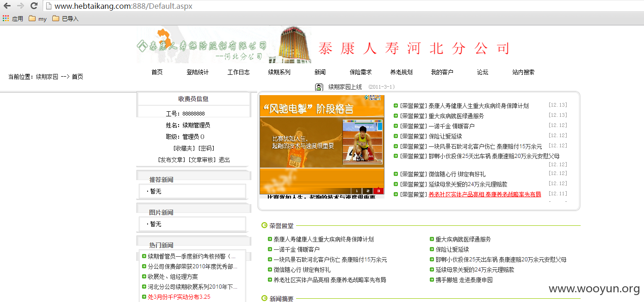Open top-list news 邯郸小伙投保25天出车祸

494,157
